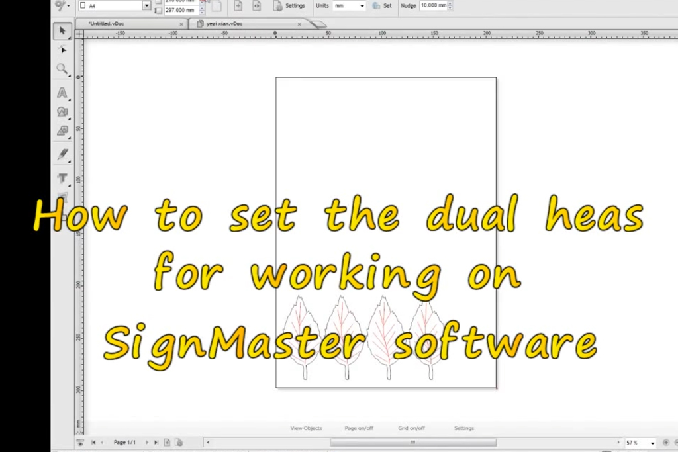The width and height of the screenshot is (678, 452).
Task: Click the zoom in plus icon
Action: pyautogui.click(x=666, y=443)
